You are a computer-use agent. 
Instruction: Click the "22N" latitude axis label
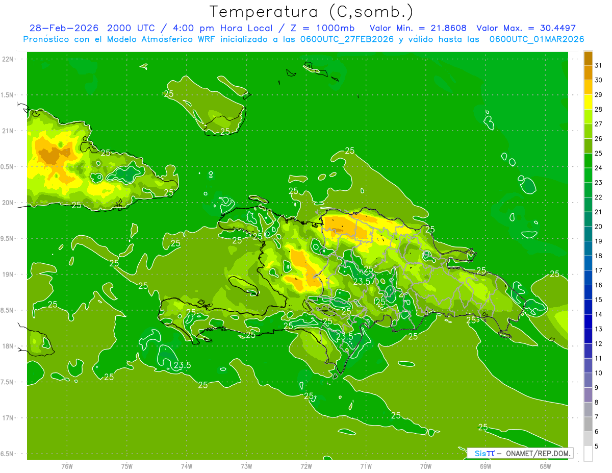8,59
